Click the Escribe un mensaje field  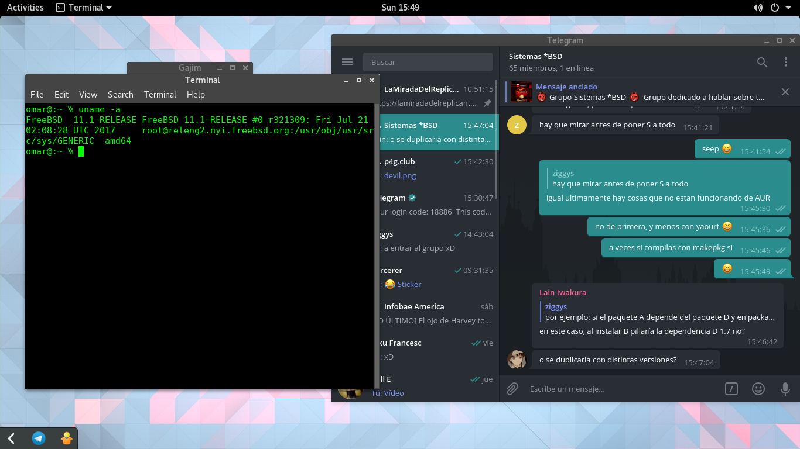click(622, 389)
